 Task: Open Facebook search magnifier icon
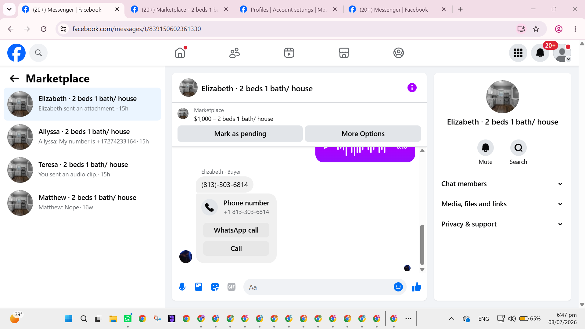click(x=38, y=53)
